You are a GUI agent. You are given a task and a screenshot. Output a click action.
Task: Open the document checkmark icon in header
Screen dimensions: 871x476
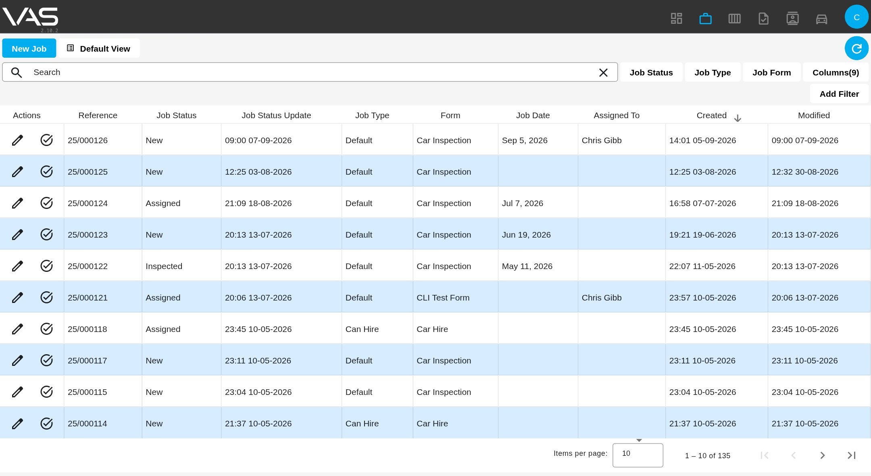tap(763, 18)
